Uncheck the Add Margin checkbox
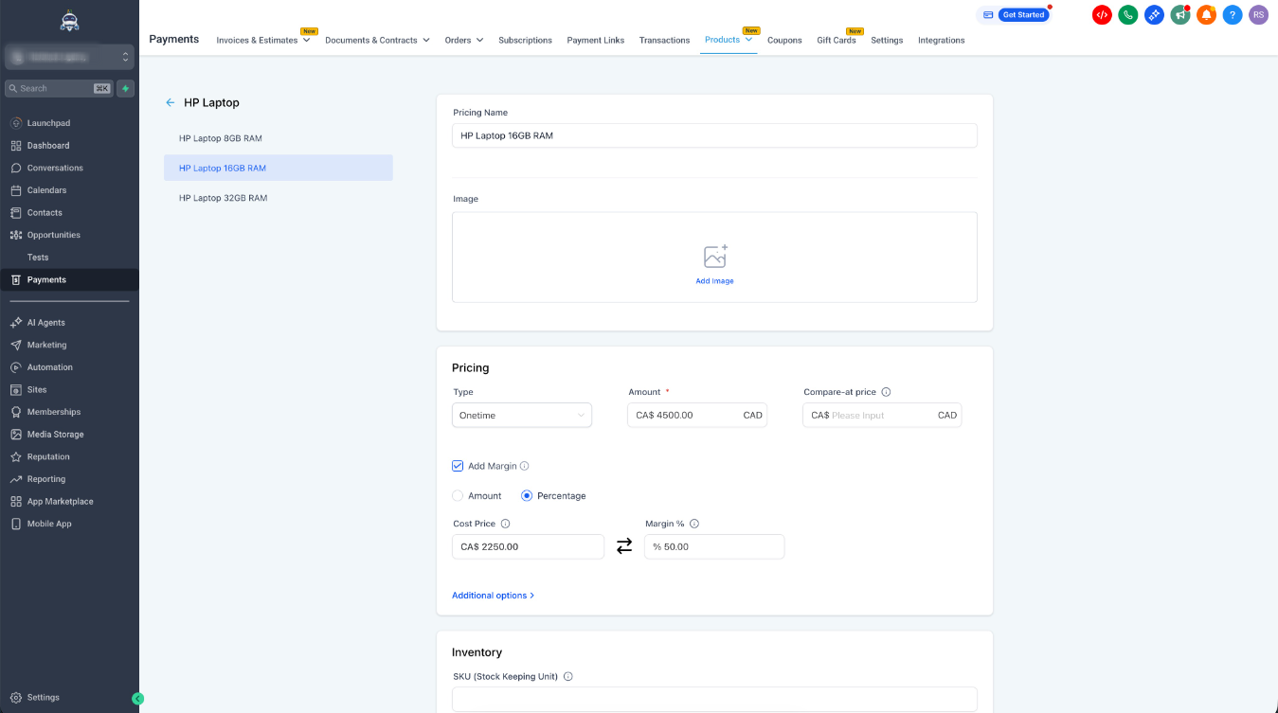 pyautogui.click(x=458, y=466)
